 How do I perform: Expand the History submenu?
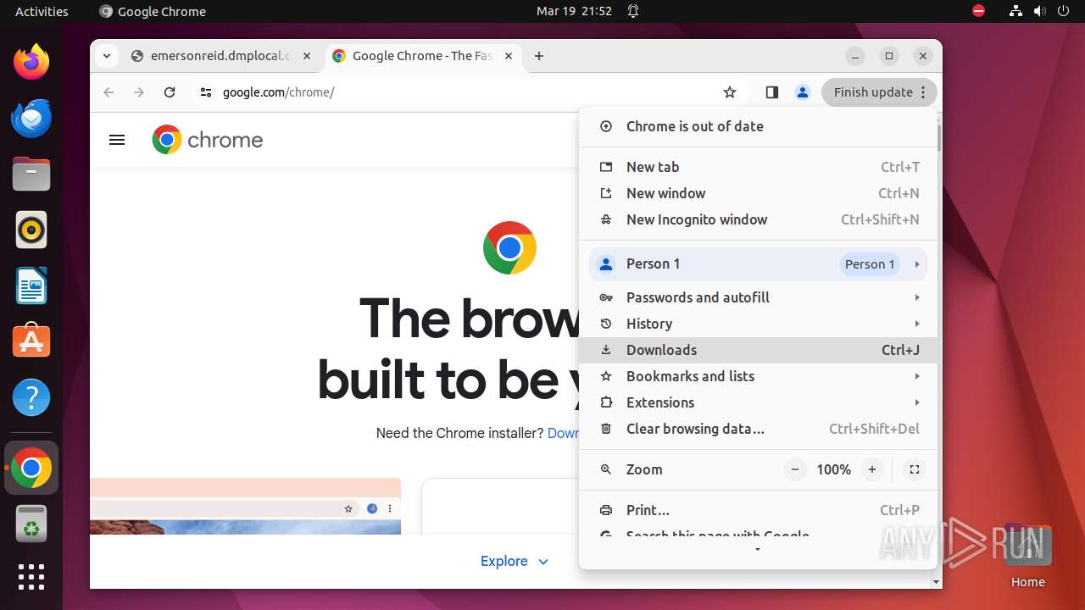[x=758, y=324]
